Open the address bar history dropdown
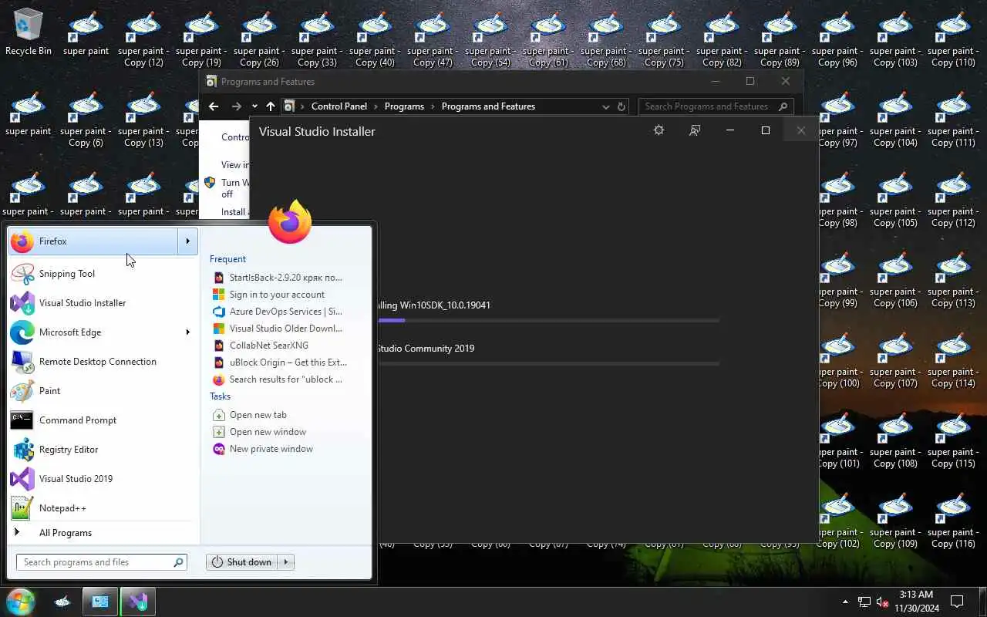 pyautogui.click(x=605, y=106)
